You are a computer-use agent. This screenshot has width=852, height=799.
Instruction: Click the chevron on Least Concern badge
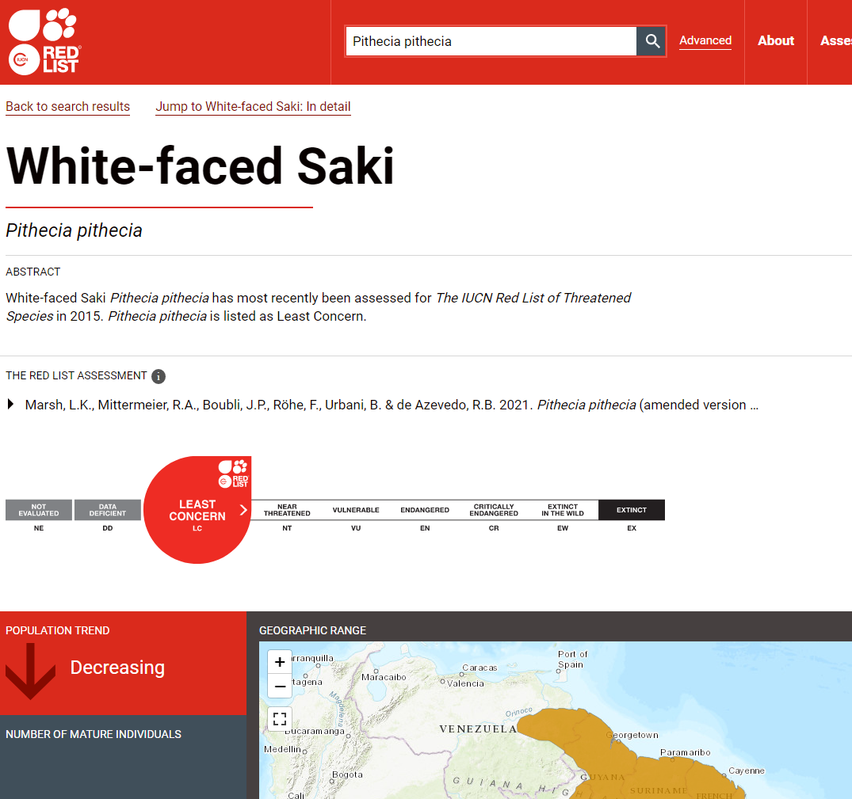pyautogui.click(x=243, y=510)
